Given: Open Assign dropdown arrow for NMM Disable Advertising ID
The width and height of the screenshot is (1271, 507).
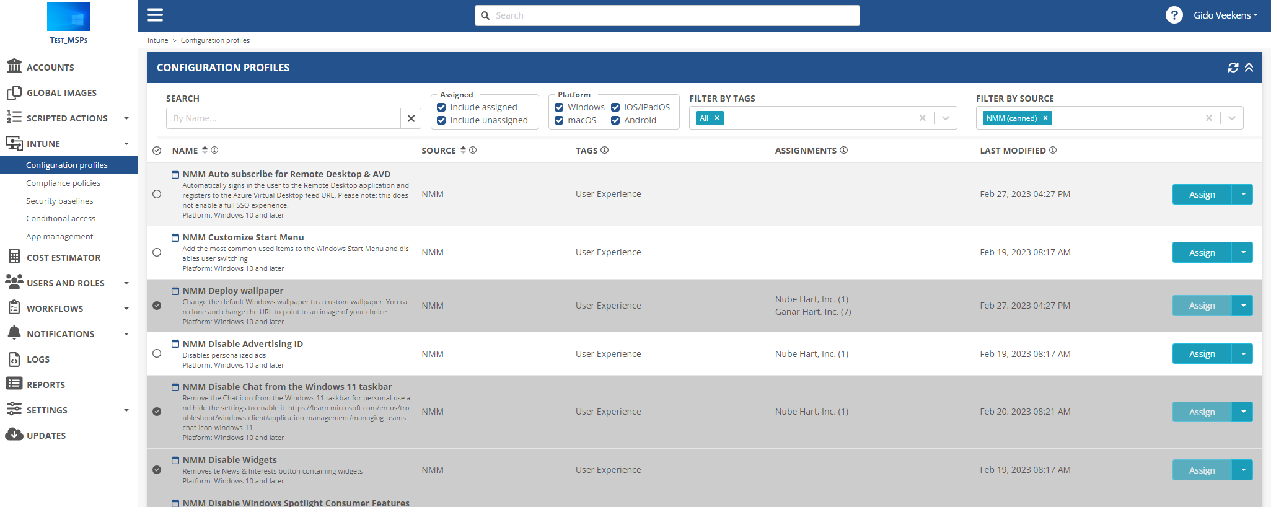Looking at the screenshot, I should click(1242, 354).
